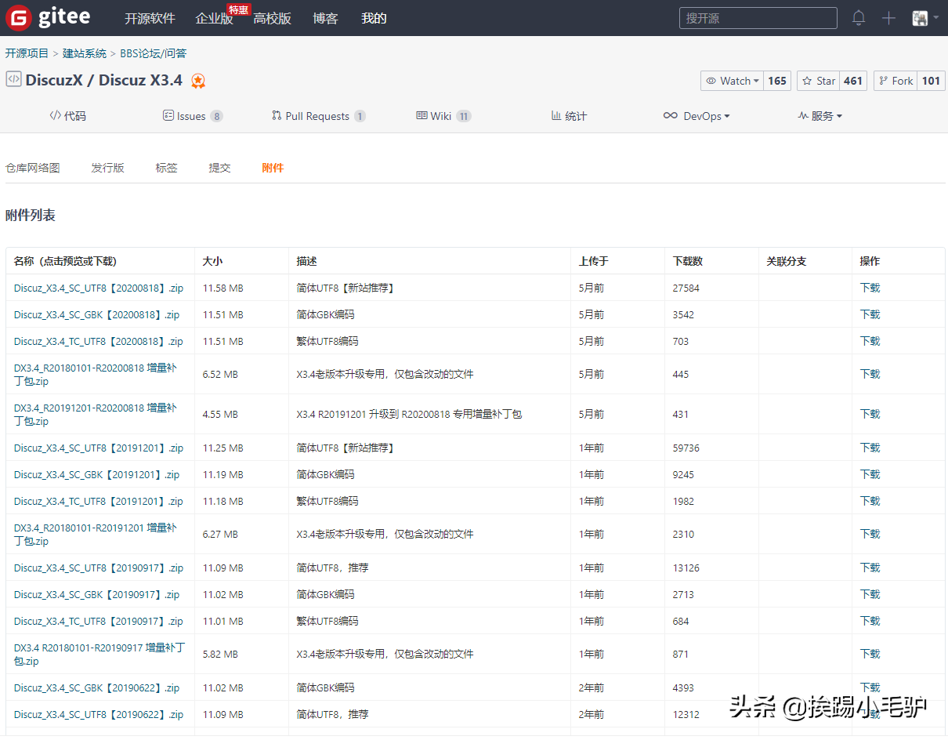Star the repository
The image size is (948, 740).
coord(818,81)
